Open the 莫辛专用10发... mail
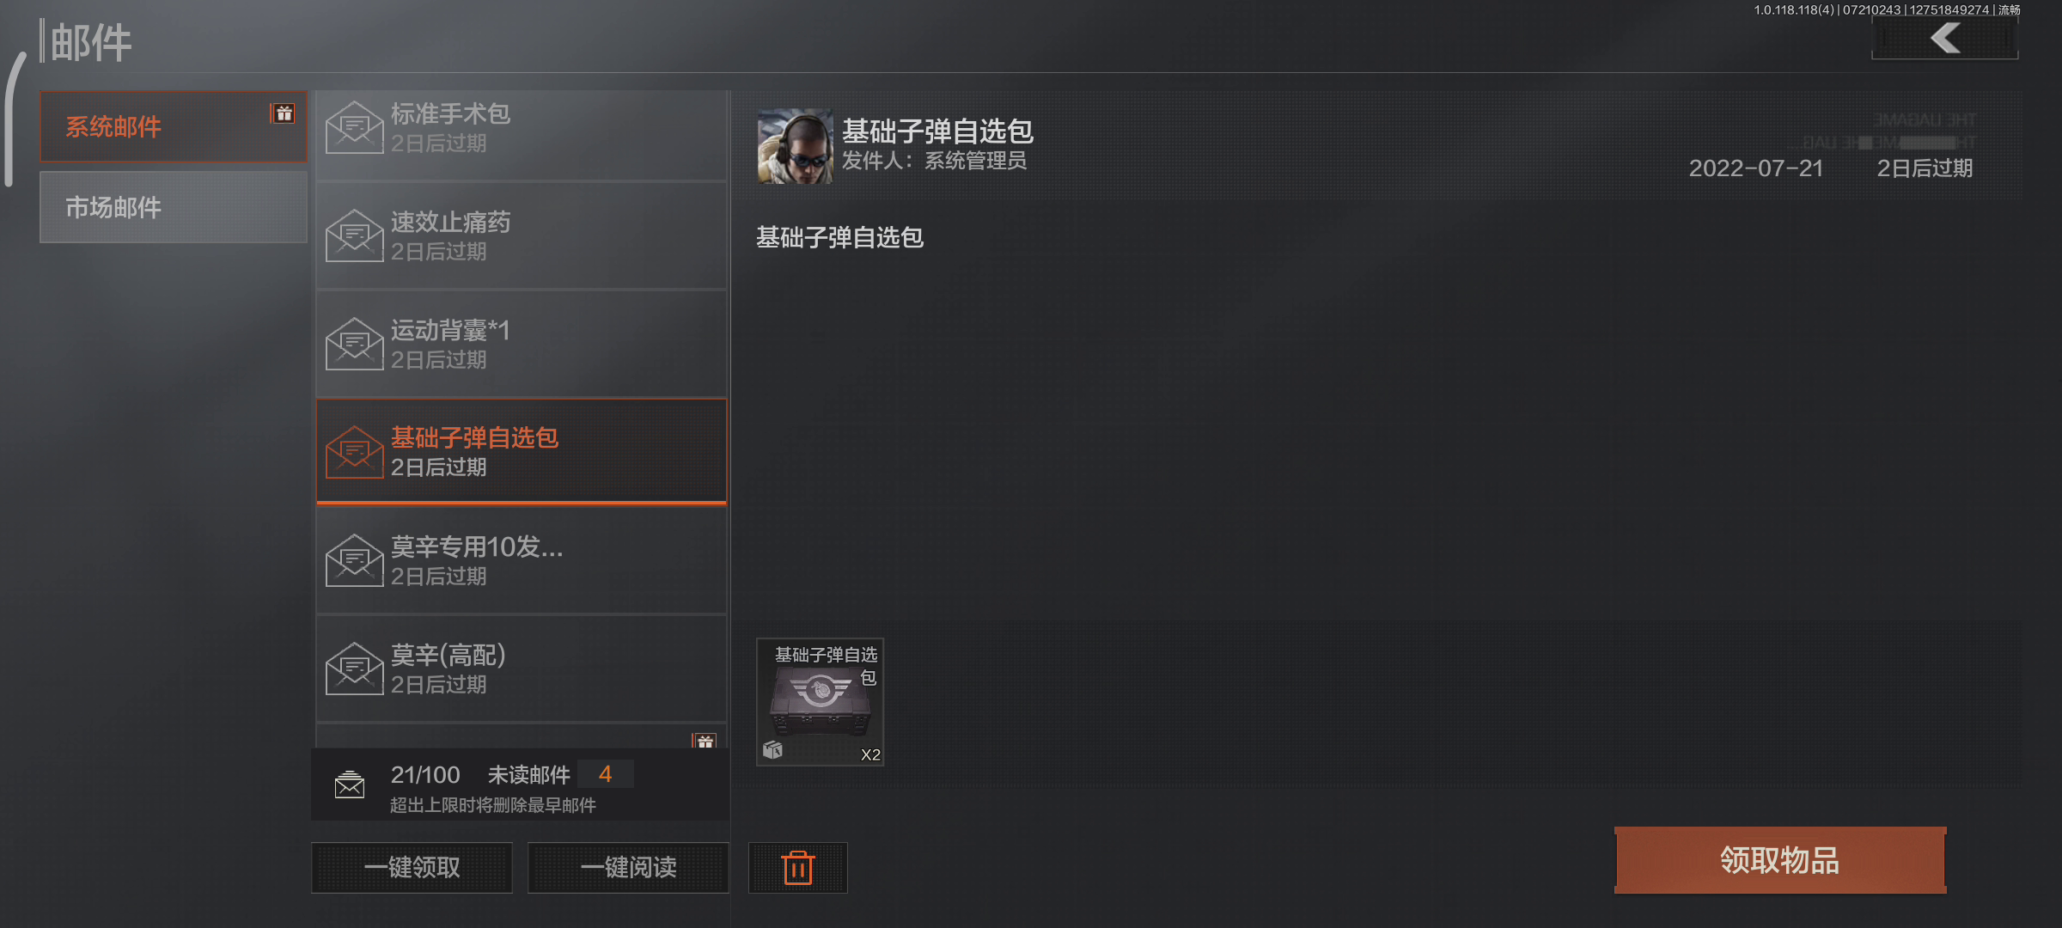 click(x=522, y=560)
